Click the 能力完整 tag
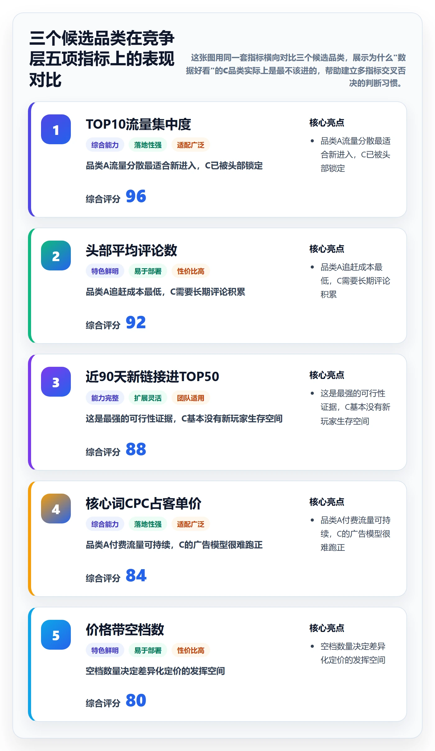The image size is (435, 751). [105, 398]
